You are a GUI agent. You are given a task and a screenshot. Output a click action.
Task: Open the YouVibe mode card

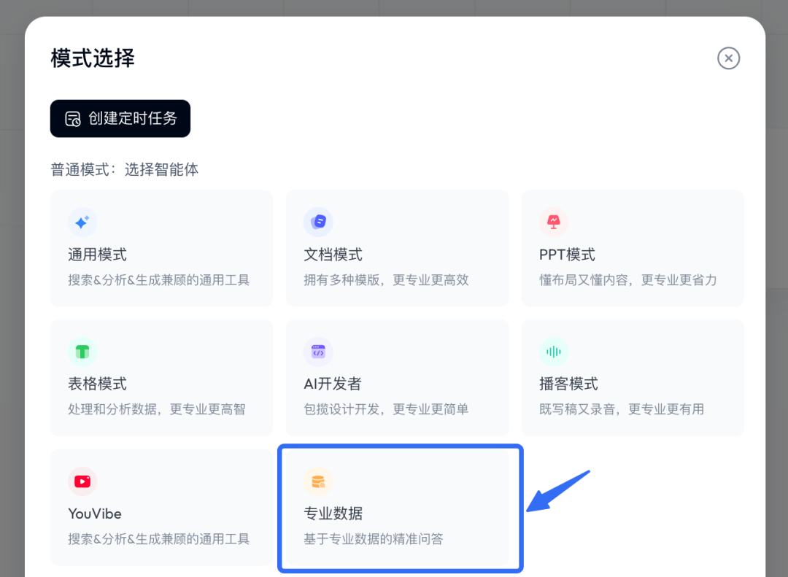(161, 507)
